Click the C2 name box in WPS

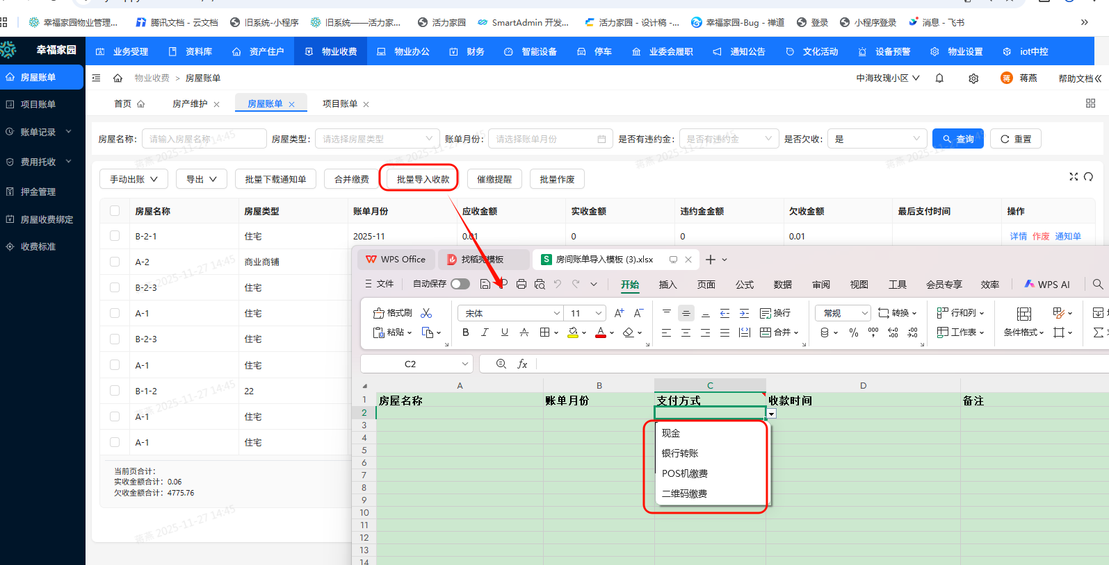click(416, 364)
